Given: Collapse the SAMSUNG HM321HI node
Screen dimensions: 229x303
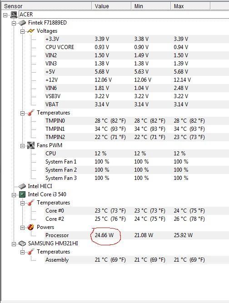Looking at the screenshot, I should [x=14, y=244].
